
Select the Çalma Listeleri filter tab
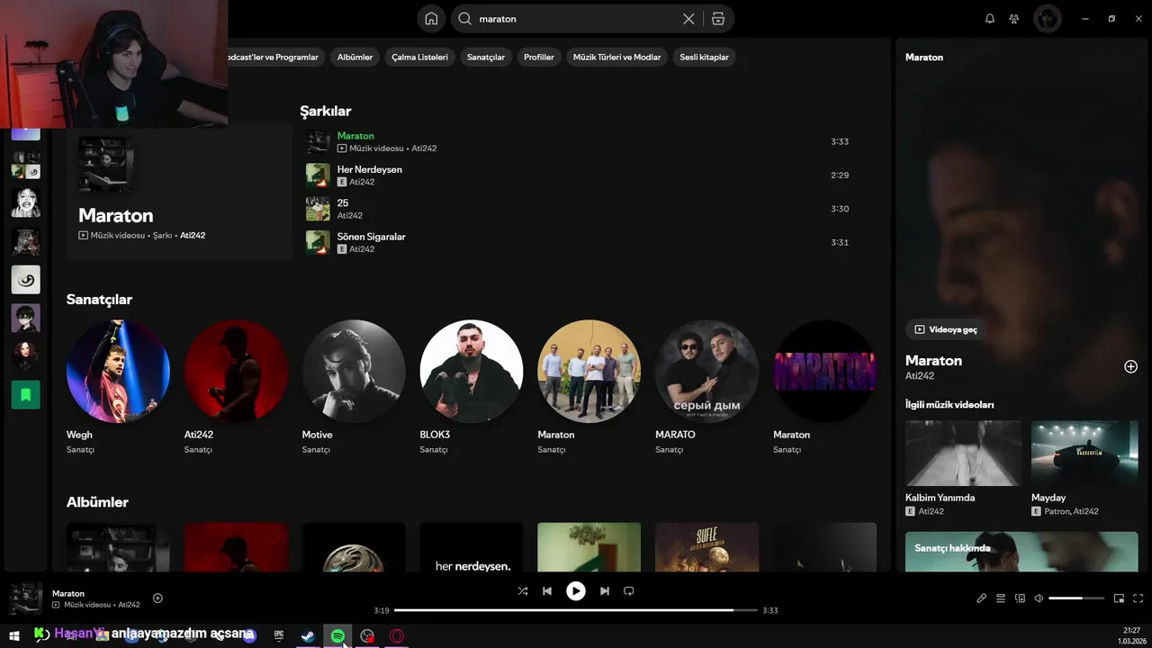coord(419,57)
